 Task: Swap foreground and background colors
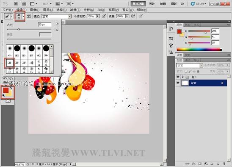(11, 88)
